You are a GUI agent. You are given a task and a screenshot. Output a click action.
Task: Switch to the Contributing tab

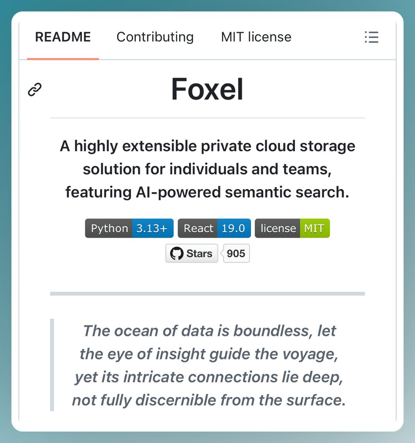(x=155, y=37)
